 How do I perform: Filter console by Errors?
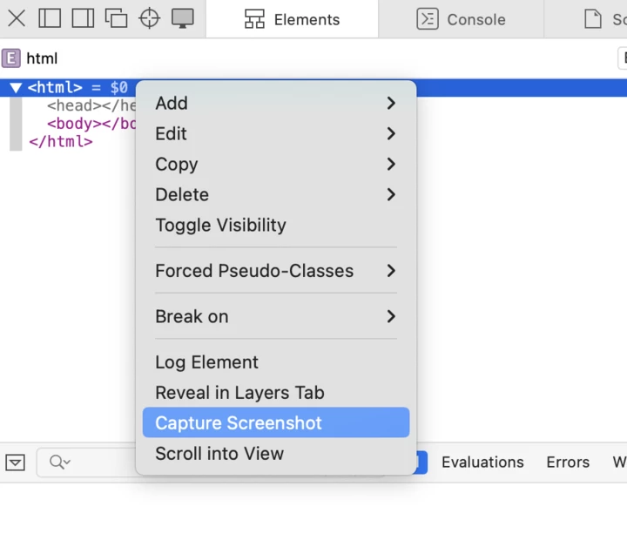pos(568,463)
